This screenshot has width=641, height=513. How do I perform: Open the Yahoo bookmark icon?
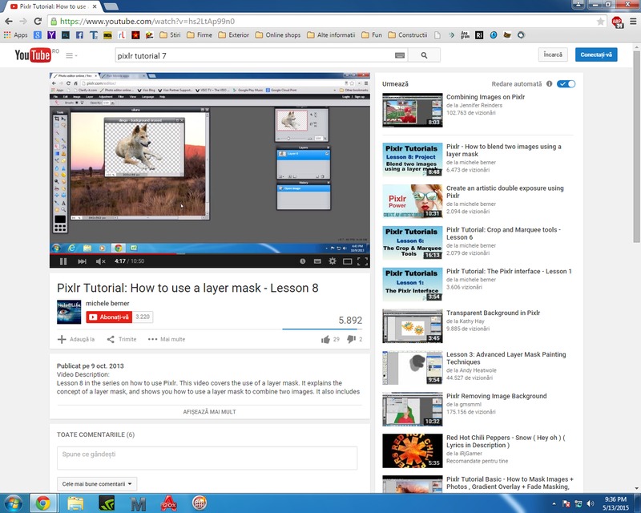tap(51, 35)
